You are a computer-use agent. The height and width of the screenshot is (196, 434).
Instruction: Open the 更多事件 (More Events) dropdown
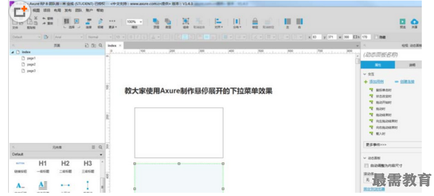pos(392,145)
